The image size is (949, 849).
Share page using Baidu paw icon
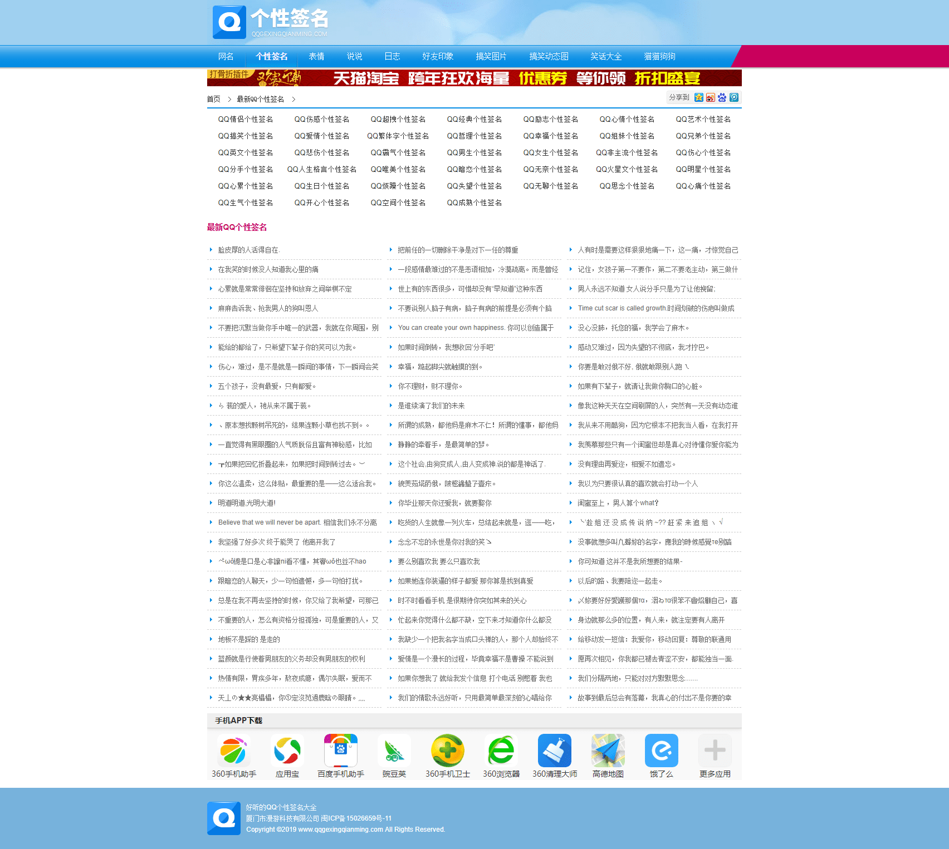[x=722, y=97]
